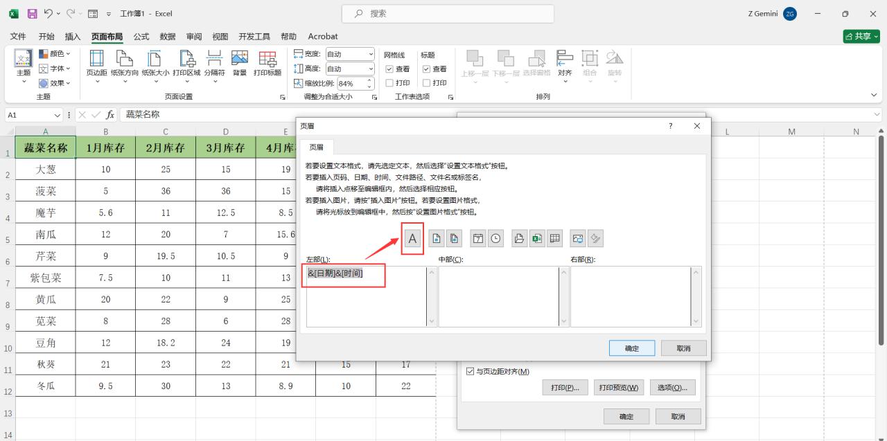This screenshot has width=887, height=441.
Task: Open 分隔符 breaks menu
Action: 215,66
